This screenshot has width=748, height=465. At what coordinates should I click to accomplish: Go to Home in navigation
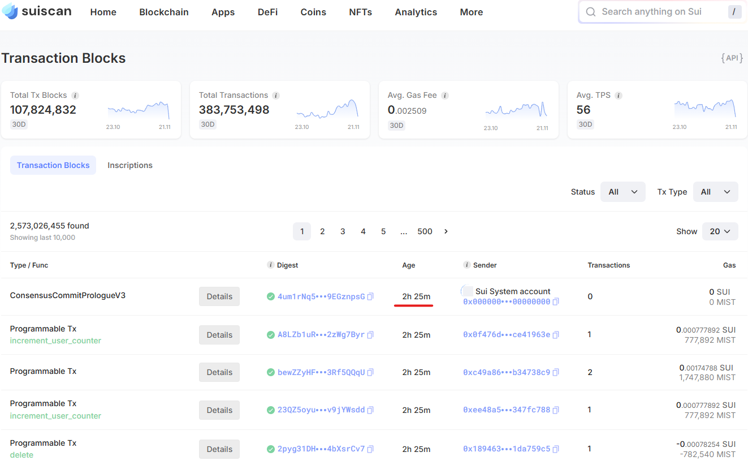pyautogui.click(x=103, y=12)
